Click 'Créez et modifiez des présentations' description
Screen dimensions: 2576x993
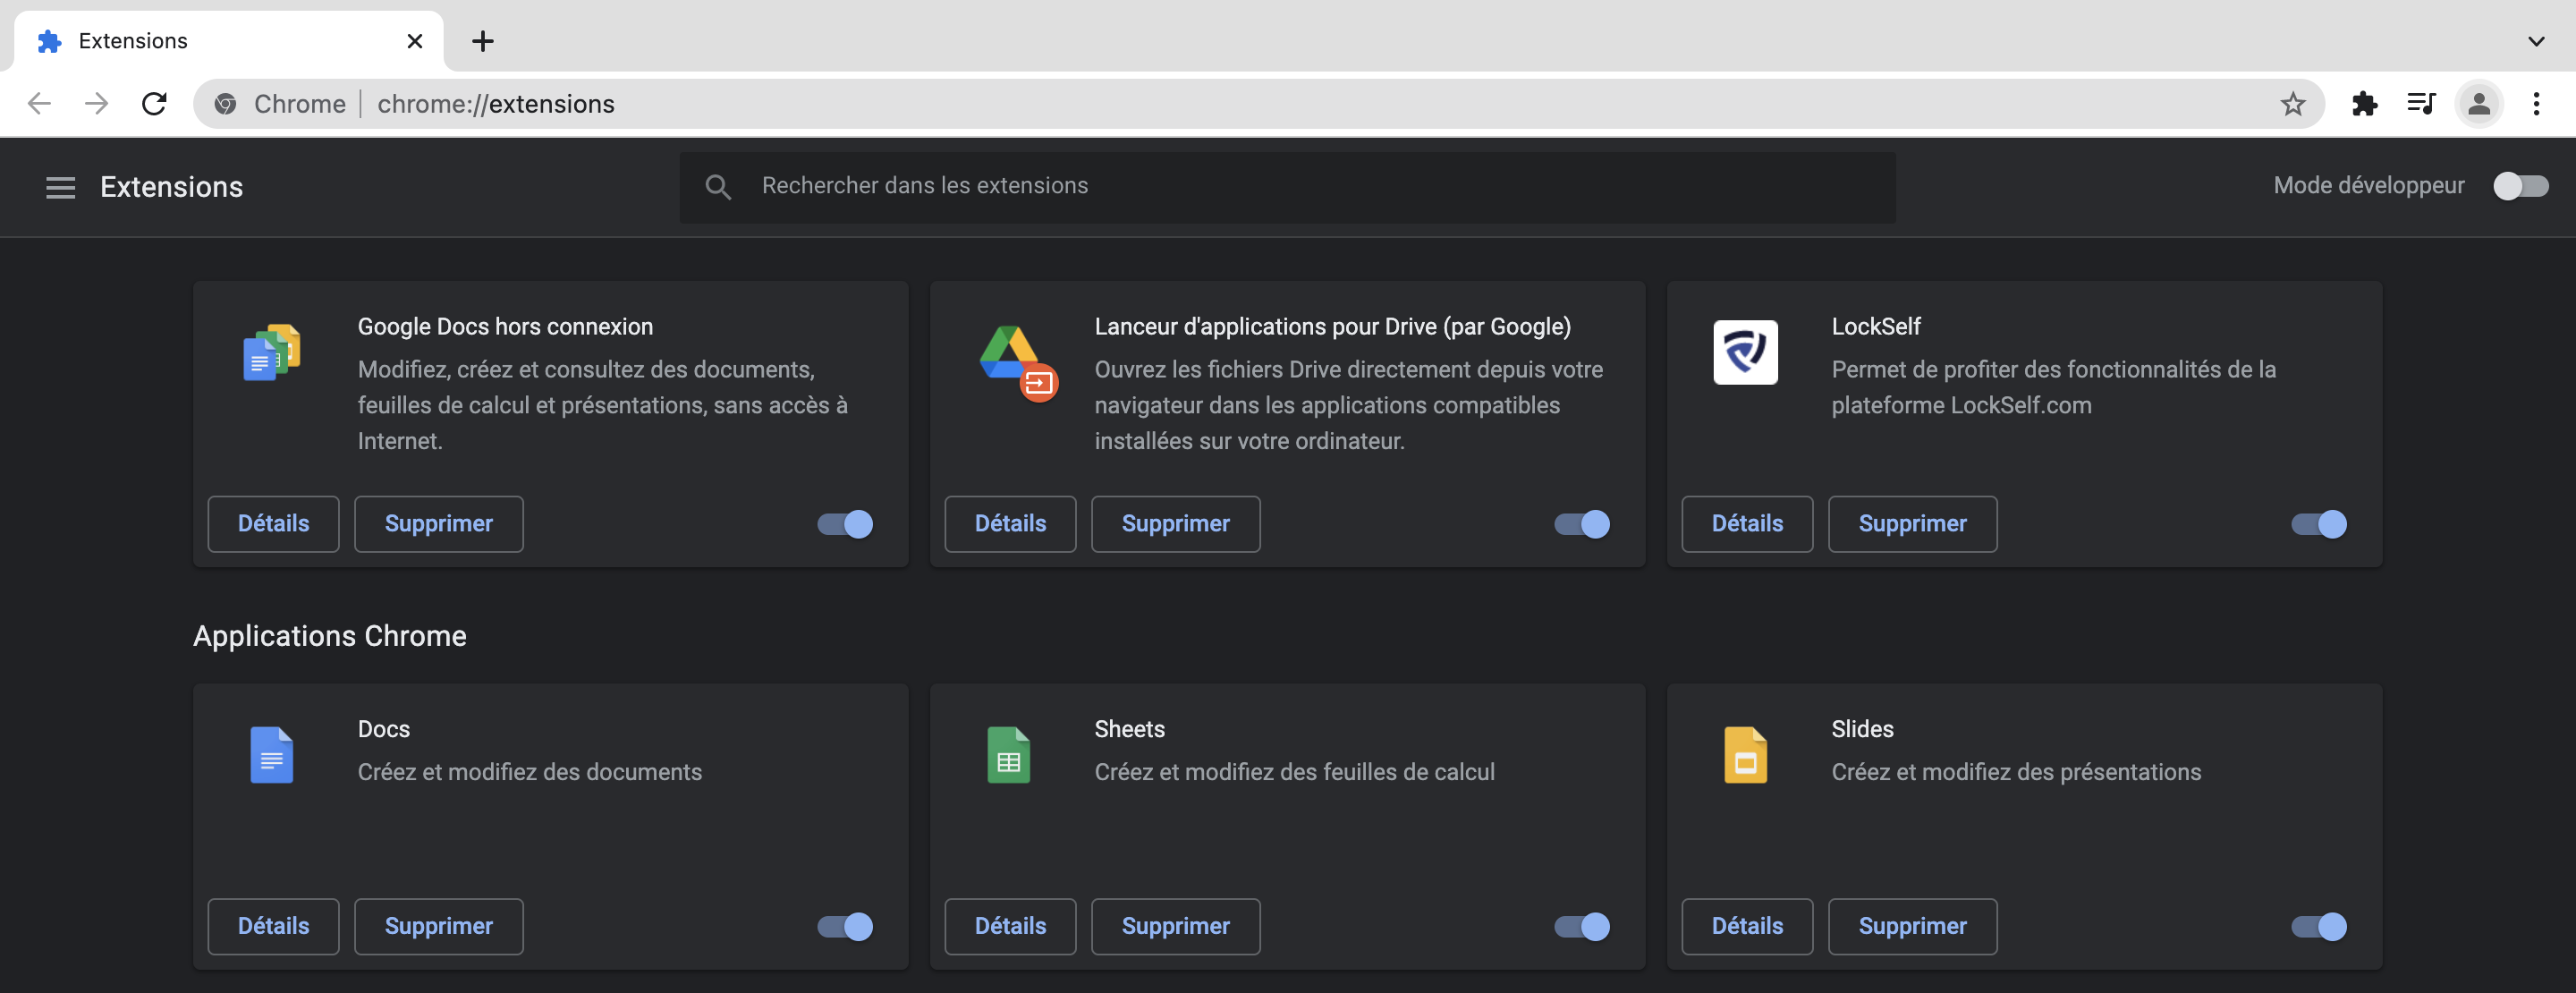2016,773
